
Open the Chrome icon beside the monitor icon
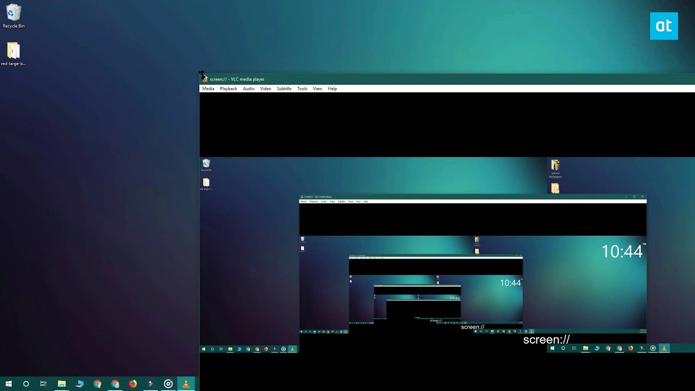pyautogui.click(x=97, y=384)
